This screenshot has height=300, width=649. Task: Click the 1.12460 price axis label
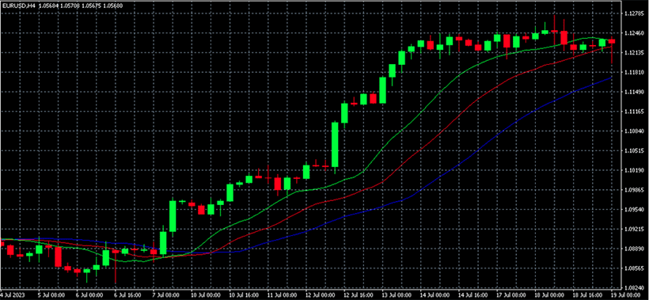click(x=634, y=33)
